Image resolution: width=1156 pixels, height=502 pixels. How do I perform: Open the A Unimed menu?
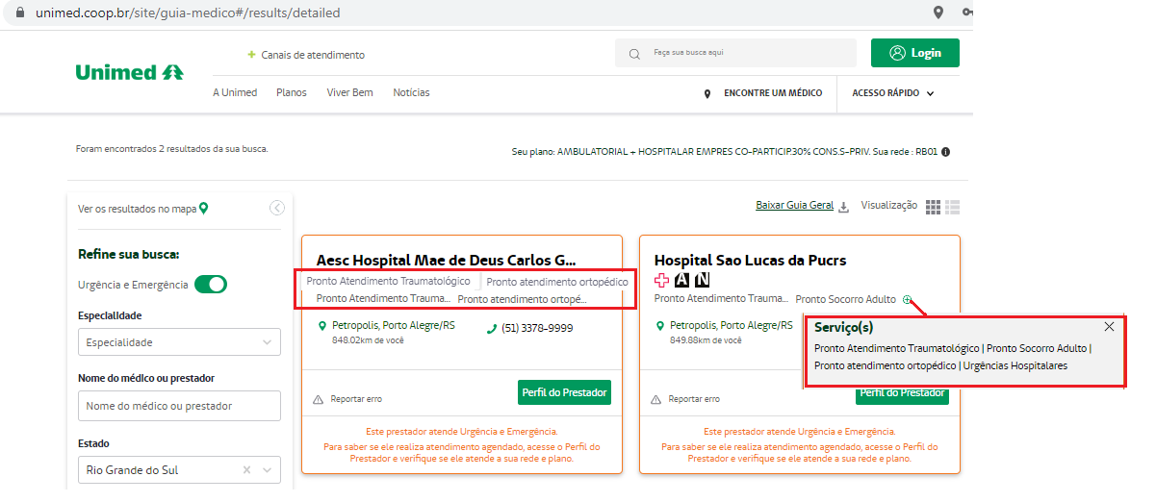(235, 92)
